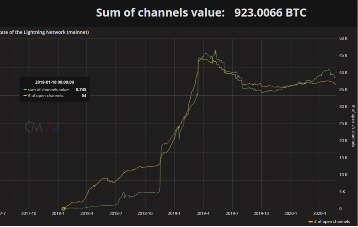The height and width of the screenshot is (227, 358).
Task: Click the 2020-1 x-axis date label
Action: [291, 214]
